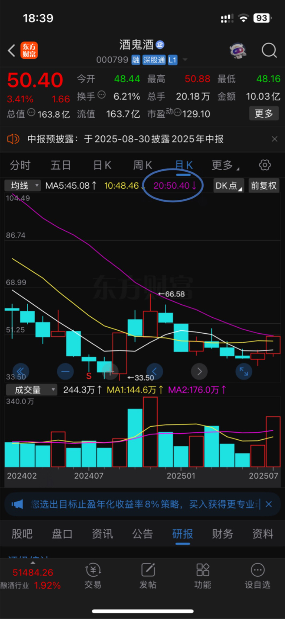Viewport: 285px width, 619px height.
Task: Move chart left with left chevron
Action: click(155, 371)
